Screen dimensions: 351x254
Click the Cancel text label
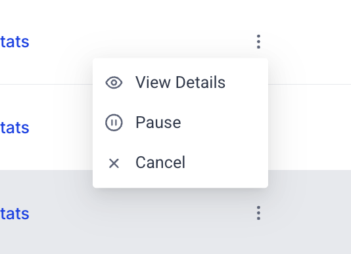[x=160, y=162]
